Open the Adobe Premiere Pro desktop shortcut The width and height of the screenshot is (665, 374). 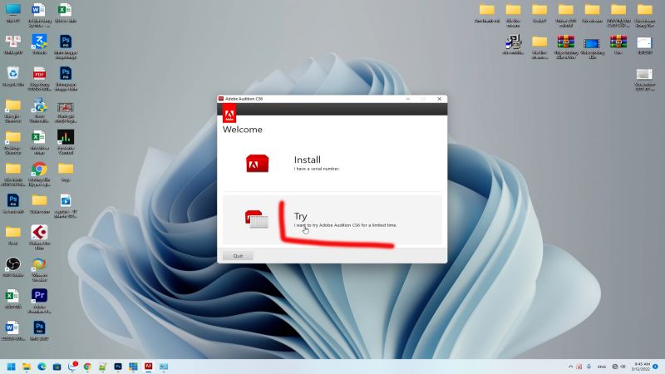39,296
